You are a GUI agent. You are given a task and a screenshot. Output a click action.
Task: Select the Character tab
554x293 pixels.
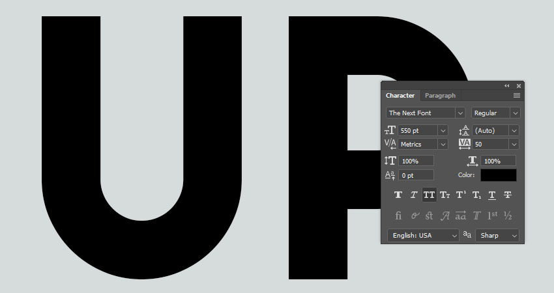(400, 96)
